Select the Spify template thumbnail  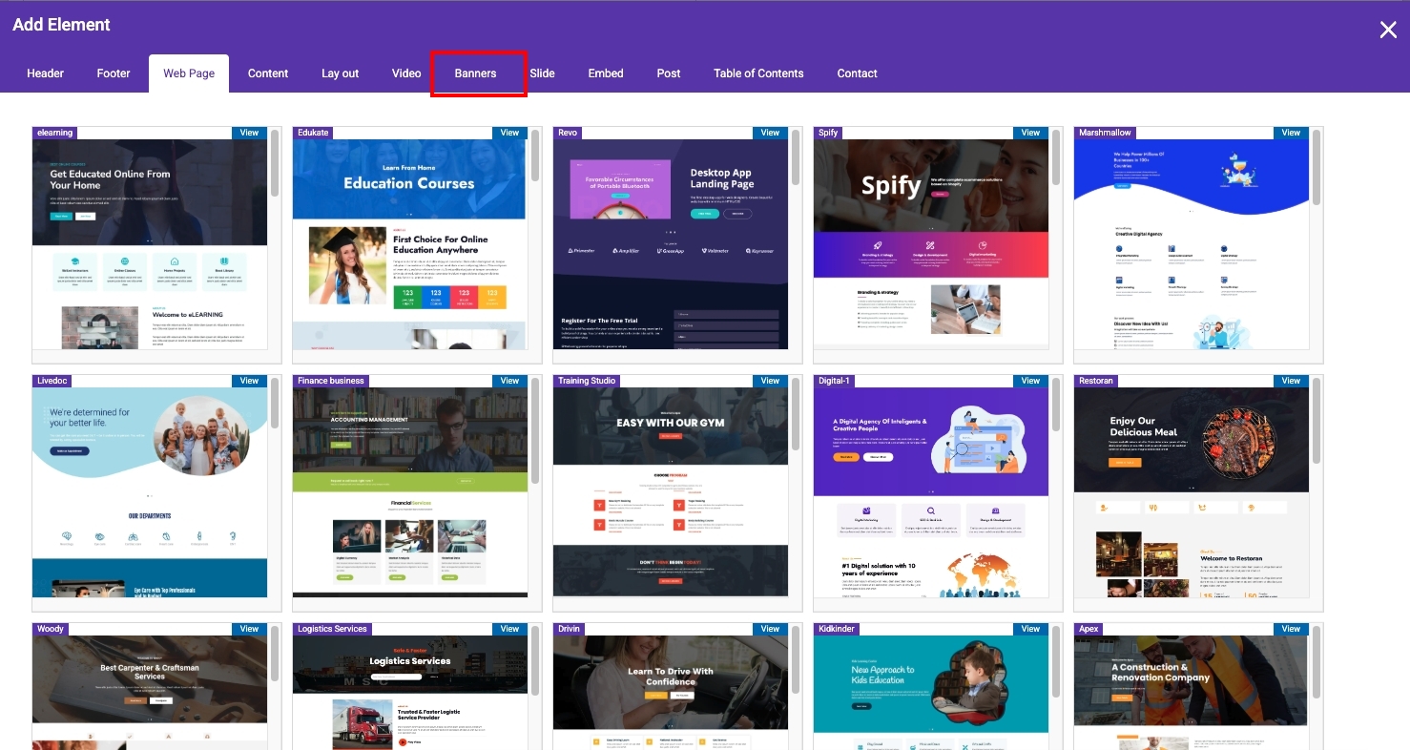pyautogui.click(x=930, y=244)
